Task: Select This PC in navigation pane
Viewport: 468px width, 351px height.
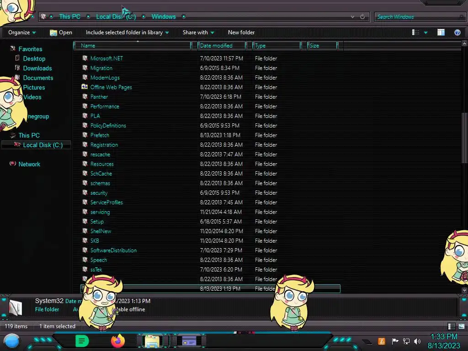Action: coord(29,135)
